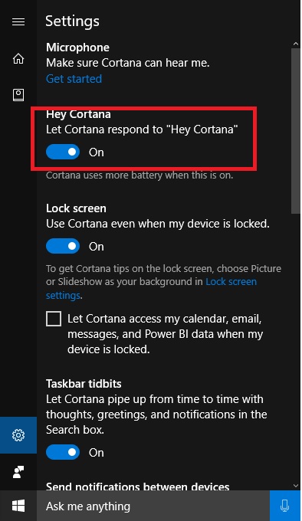Click the scrollbar down arrow
302x521 pixels.
pos(296,486)
